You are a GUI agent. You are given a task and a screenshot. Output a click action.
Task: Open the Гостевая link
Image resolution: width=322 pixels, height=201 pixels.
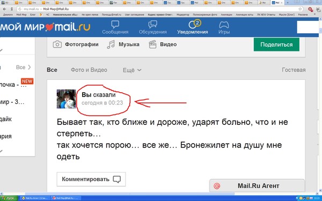(294, 70)
